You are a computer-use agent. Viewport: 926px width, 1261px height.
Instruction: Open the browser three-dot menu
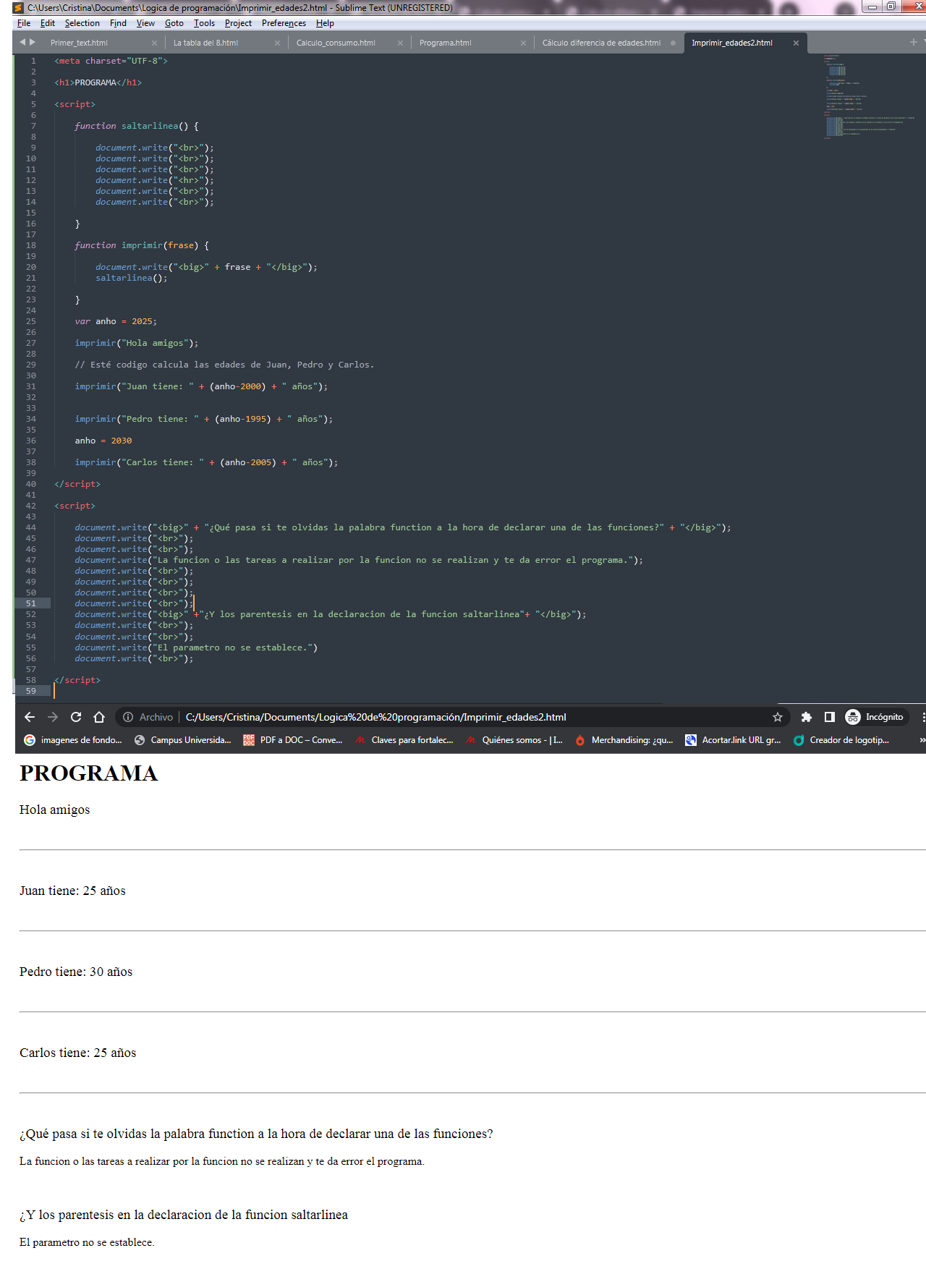pos(923,717)
